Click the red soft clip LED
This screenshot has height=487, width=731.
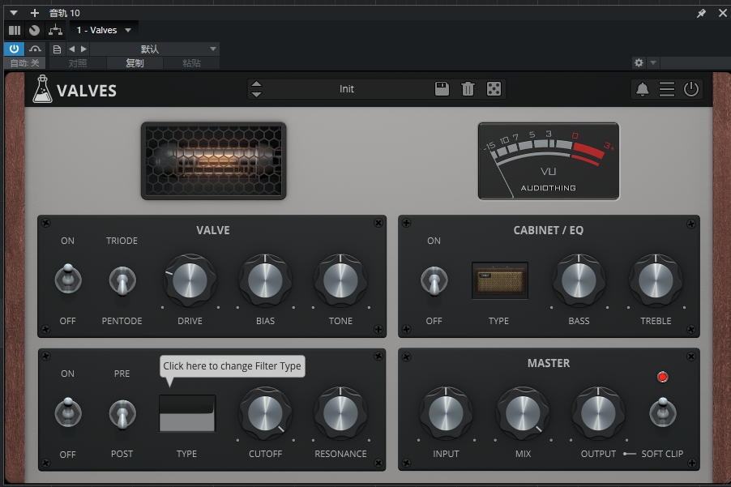[x=662, y=377]
